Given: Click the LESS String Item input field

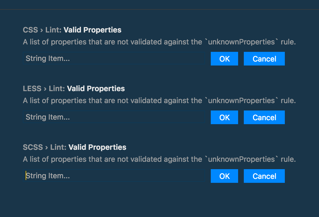Looking at the screenshot, I should 114,117.
